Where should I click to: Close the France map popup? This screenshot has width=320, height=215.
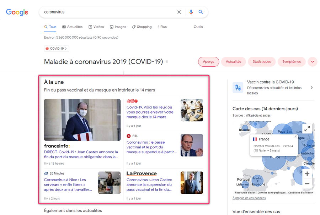click(x=296, y=136)
